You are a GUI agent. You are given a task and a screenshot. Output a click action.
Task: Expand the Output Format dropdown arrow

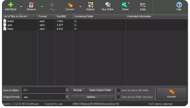(x=67, y=97)
